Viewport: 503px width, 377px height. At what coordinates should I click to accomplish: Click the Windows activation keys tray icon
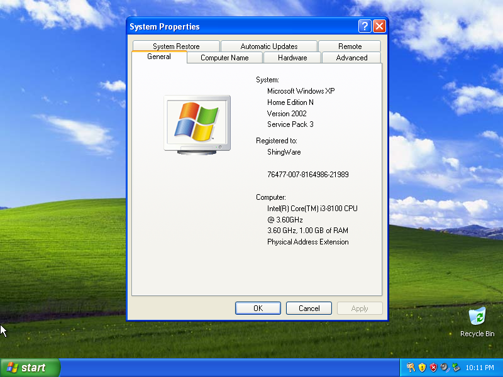(x=411, y=367)
